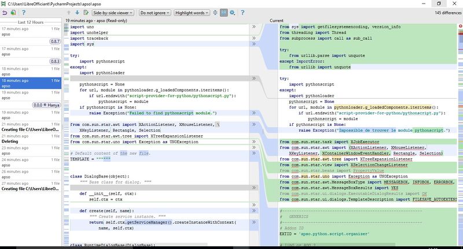Viewport: 463px width, 249px height.
Task: Click 'from urllib.parse import unquote' line
Action: click(x=327, y=55)
